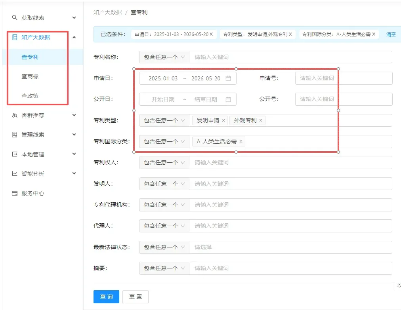Screen dimensions: 401x310
Task: Remove 专利国际分类 selected condition tag
Action: pyautogui.click(x=374, y=34)
